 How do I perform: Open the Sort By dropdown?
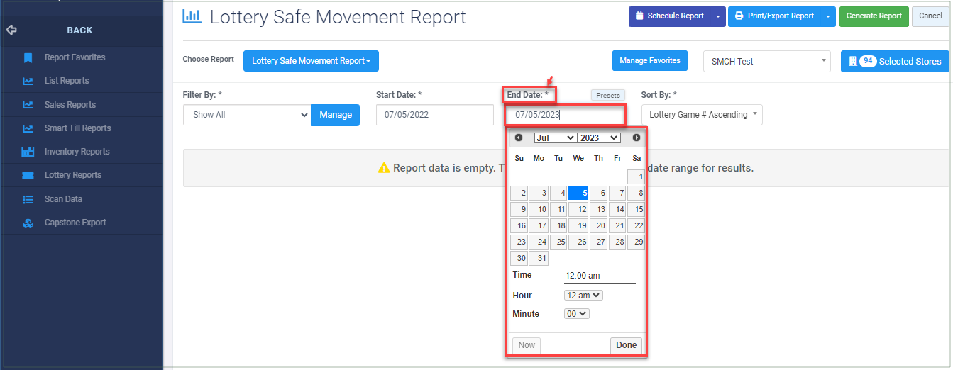pos(702,115)
